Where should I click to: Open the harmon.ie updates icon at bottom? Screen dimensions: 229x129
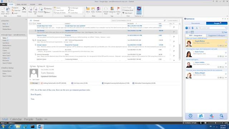point(211,116)
